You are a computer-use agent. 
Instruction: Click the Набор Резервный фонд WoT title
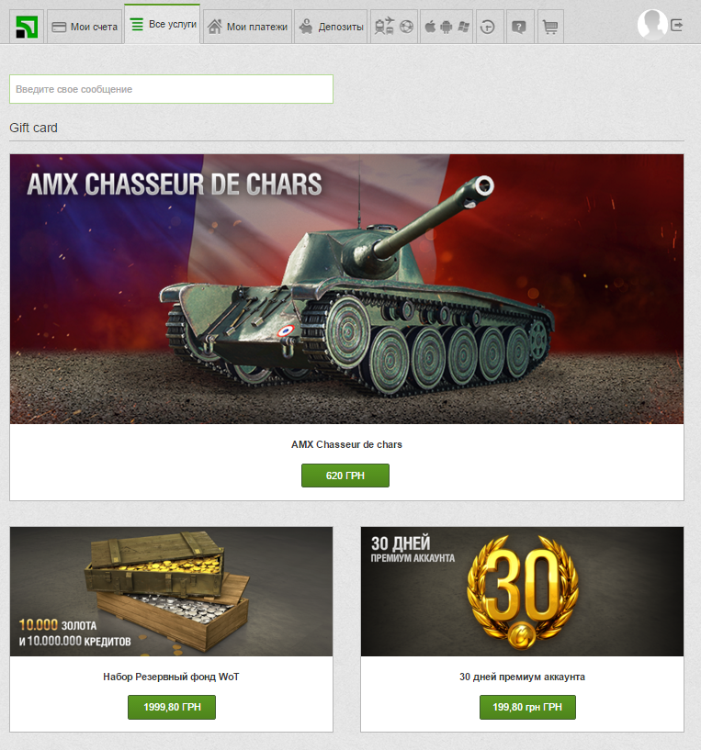pos(171,677)
